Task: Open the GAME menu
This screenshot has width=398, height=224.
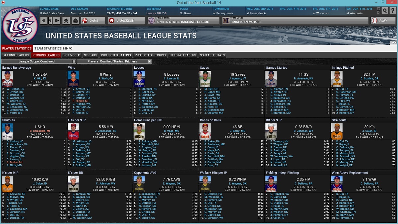Action: 94,21
